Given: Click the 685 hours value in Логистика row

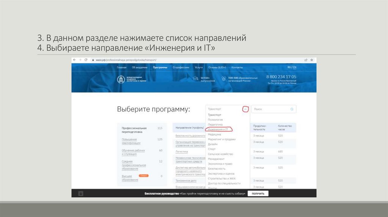Looking at the screenshot, I should tap(280, 152).
